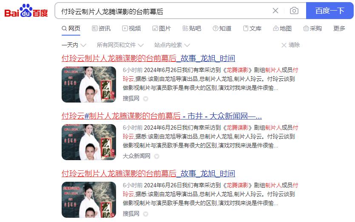Viewport: 355px width, 222px height.
Task: Go to the 知道 tab
Action: pyautogui.click(x=222, y=28)
